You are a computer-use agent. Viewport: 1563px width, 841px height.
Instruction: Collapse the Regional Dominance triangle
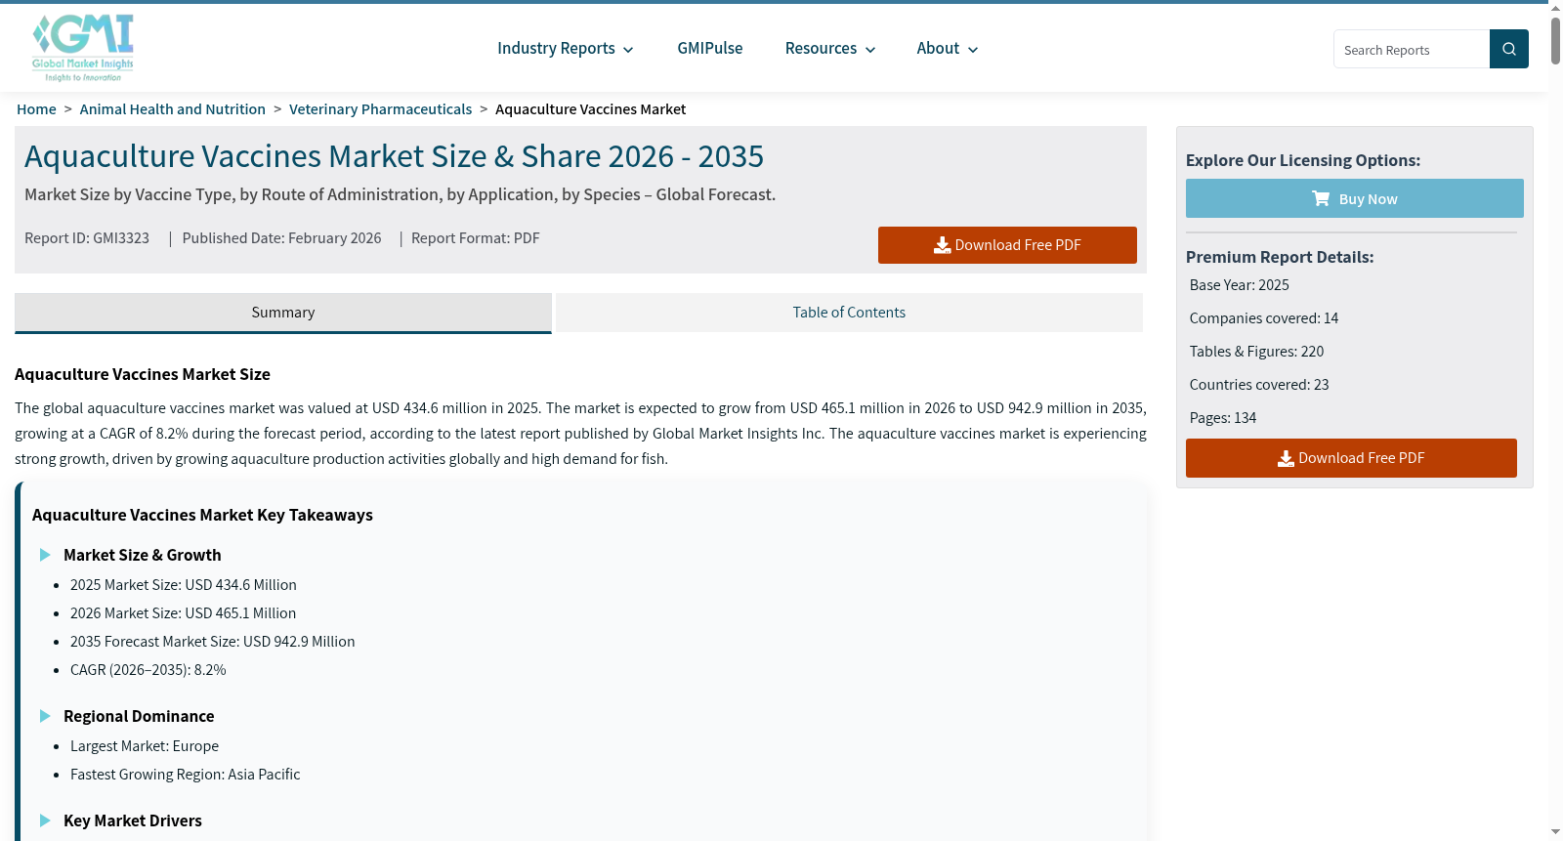coord(45,716)
